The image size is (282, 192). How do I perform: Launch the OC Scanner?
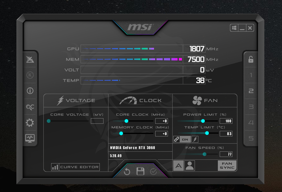pyautogui.click(x=30, y=107)
